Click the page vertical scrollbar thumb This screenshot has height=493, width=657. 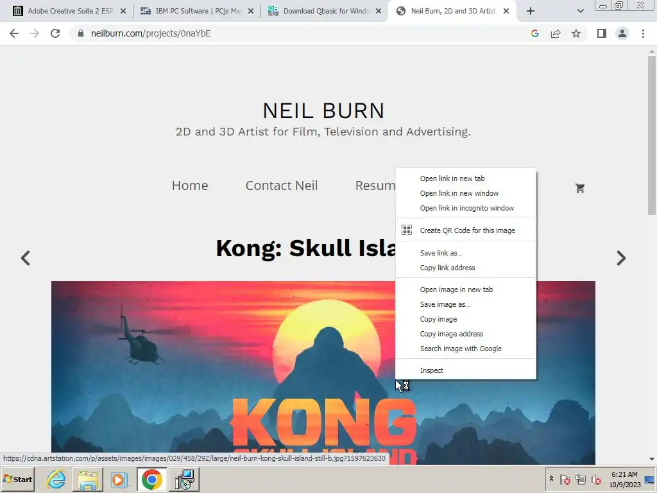click(x=652, y=135)
